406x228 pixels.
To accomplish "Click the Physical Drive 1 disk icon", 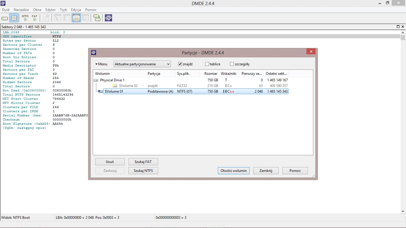I will [x=96, y=80].
